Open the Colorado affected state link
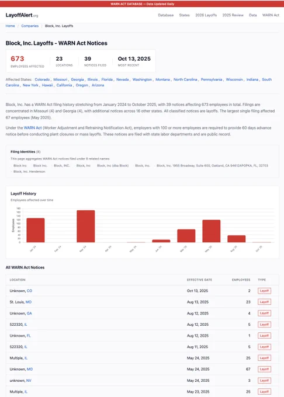The image size is (284, 397). coord(42,79)
